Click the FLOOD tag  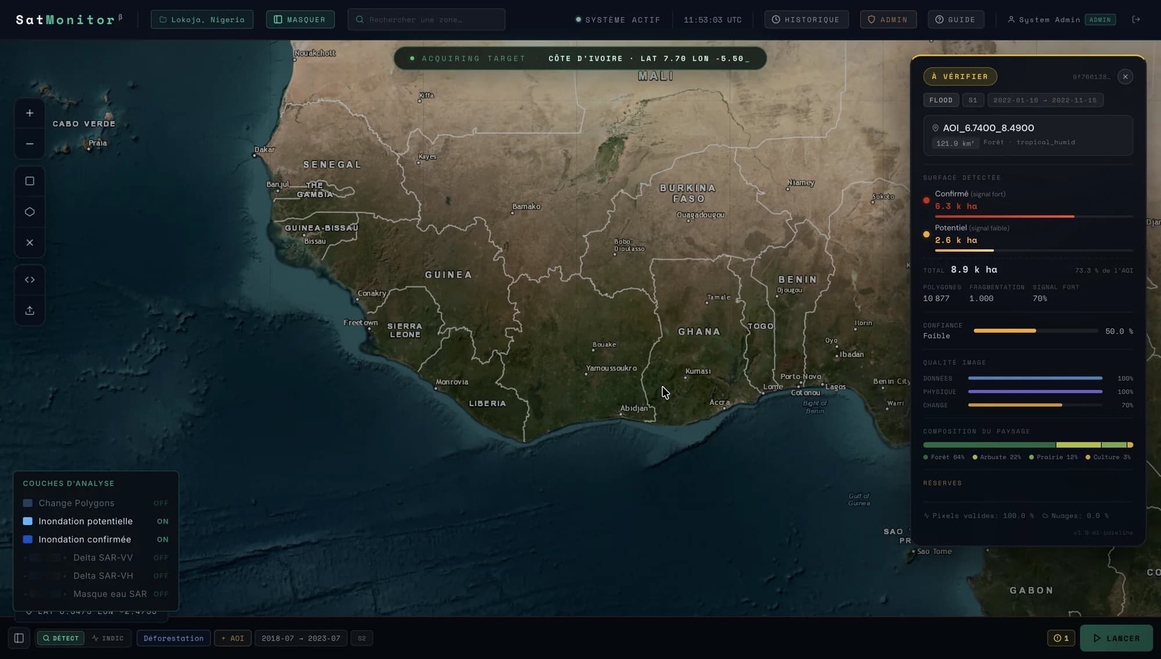click(940, 100)
